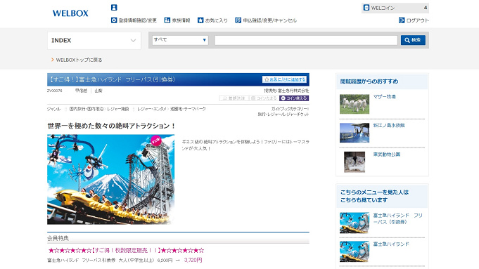The image size is (479, 269).
Task: Click 富士急ハイランド フリーパス(引換券) sidebar thumbnail
Action: coord(355,223)
